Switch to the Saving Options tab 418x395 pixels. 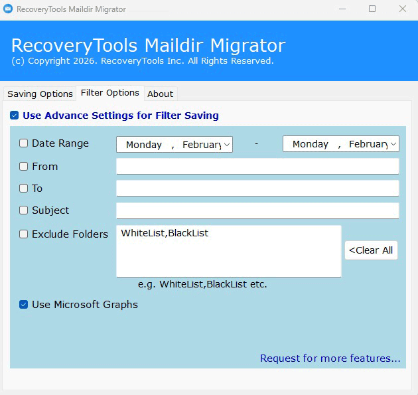(40, 94)
